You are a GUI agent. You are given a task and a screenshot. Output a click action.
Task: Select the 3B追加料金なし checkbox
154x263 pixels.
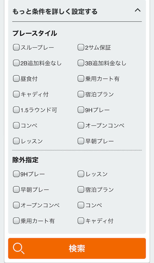(81, 63)
